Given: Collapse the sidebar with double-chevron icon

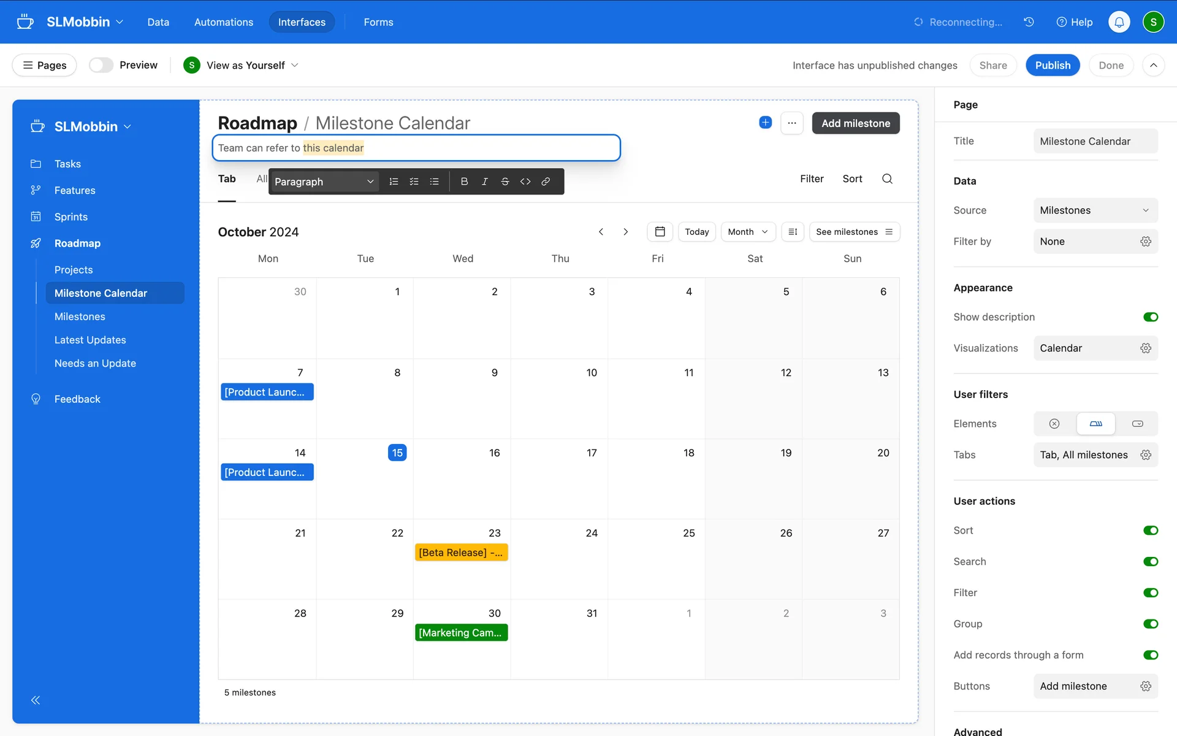Looking at the screenshot, I should click(x=36, y=700).
